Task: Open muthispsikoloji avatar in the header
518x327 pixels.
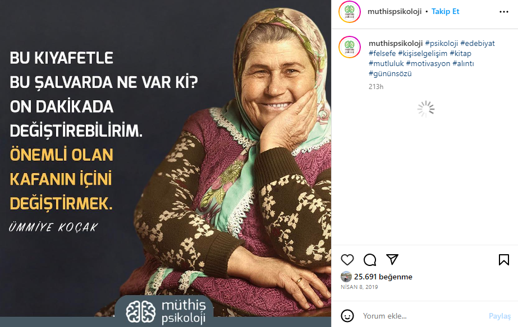Action: pos(350,12)
